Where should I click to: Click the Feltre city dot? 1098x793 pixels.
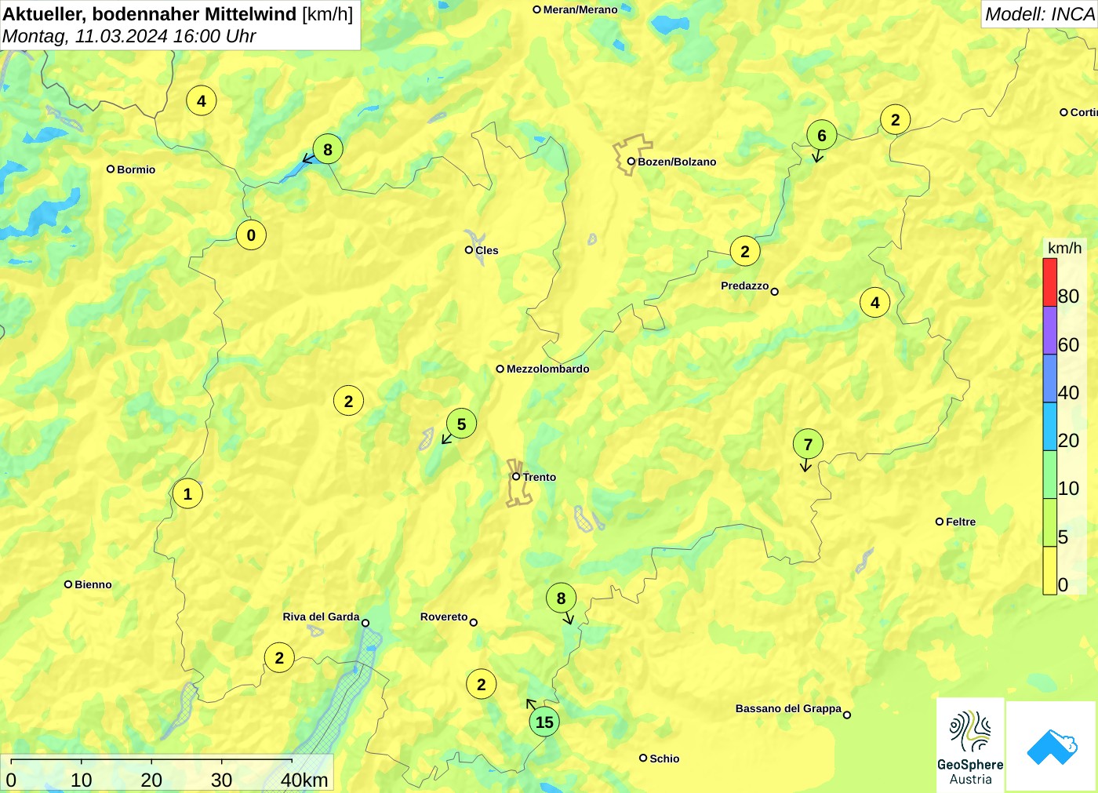click(940, 522)
